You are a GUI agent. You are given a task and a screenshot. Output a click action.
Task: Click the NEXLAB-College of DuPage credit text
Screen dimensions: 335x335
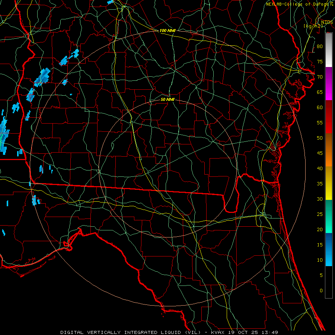click(298, 4)
